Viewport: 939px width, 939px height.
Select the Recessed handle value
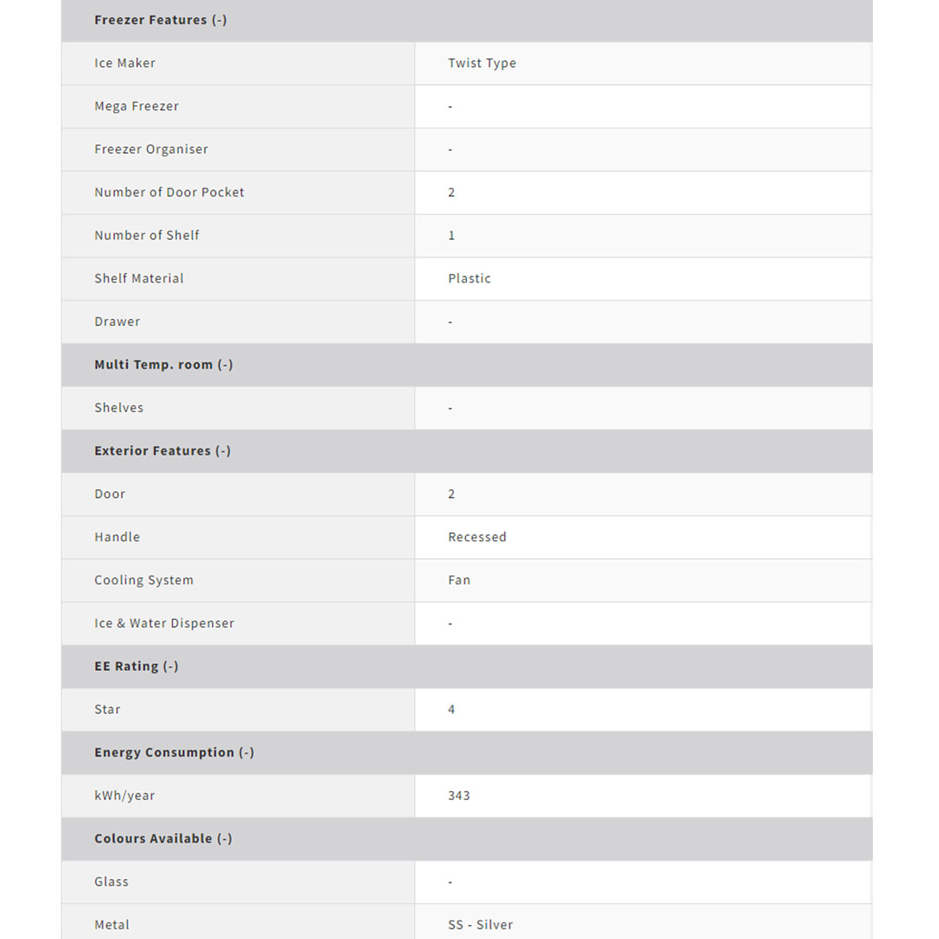477,537
